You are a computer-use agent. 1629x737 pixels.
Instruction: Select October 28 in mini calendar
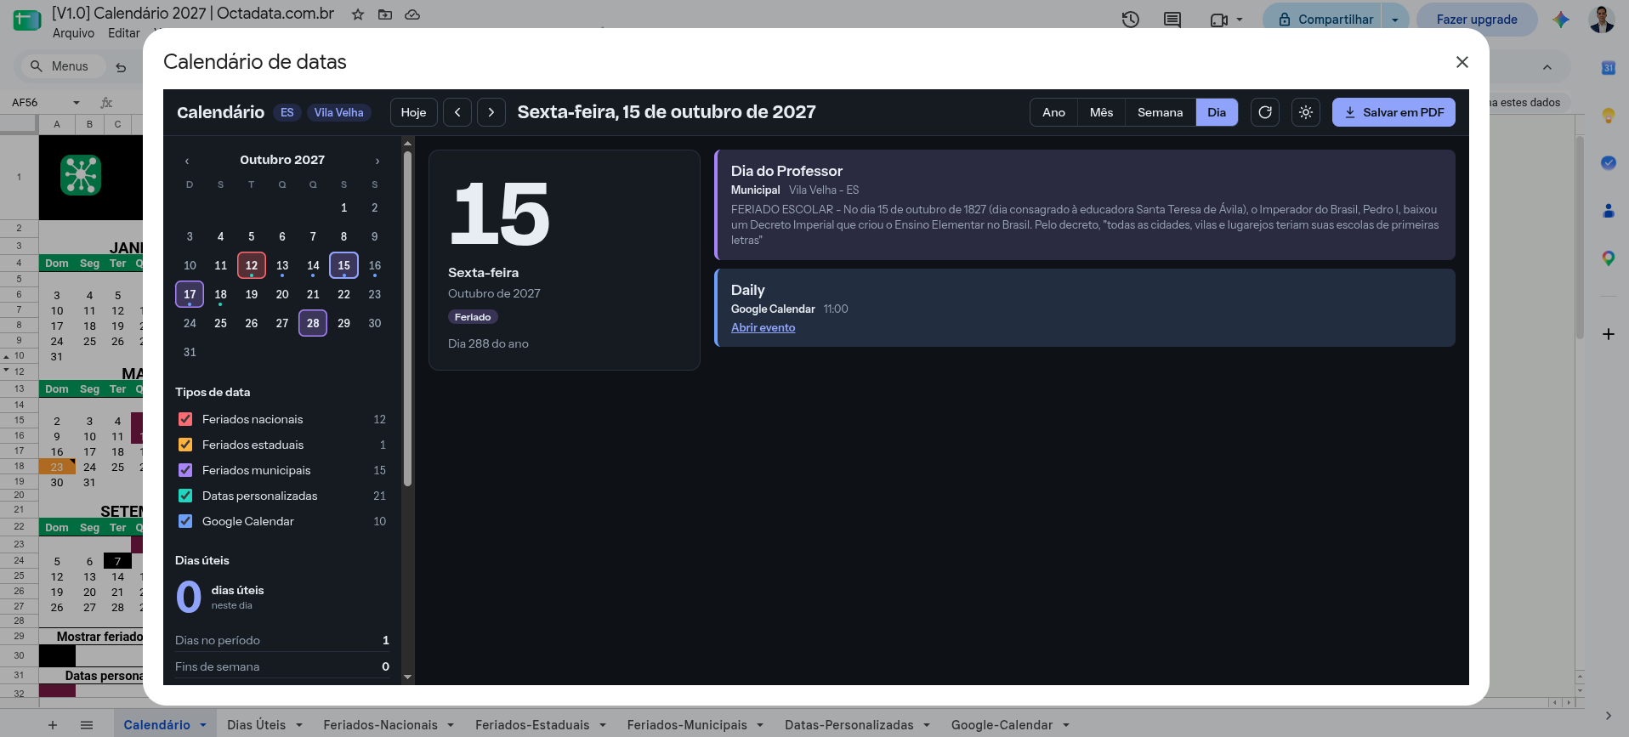click(x=313, y=323)
